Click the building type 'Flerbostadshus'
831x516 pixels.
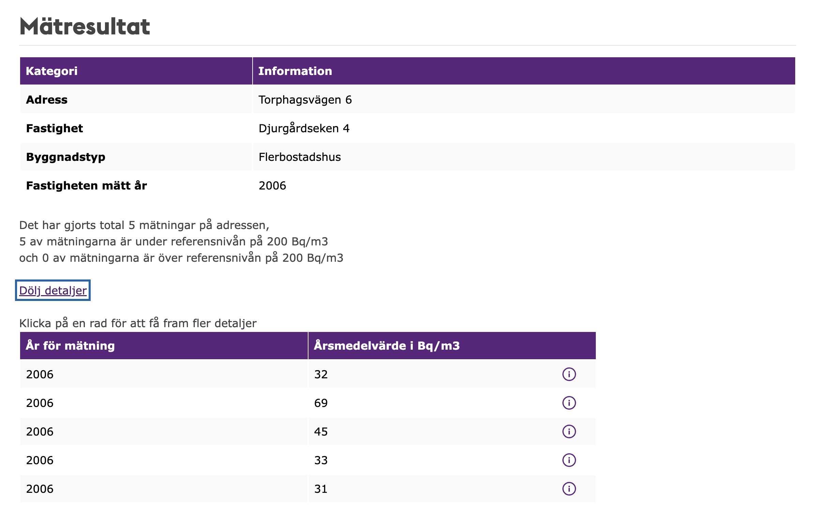300,157
